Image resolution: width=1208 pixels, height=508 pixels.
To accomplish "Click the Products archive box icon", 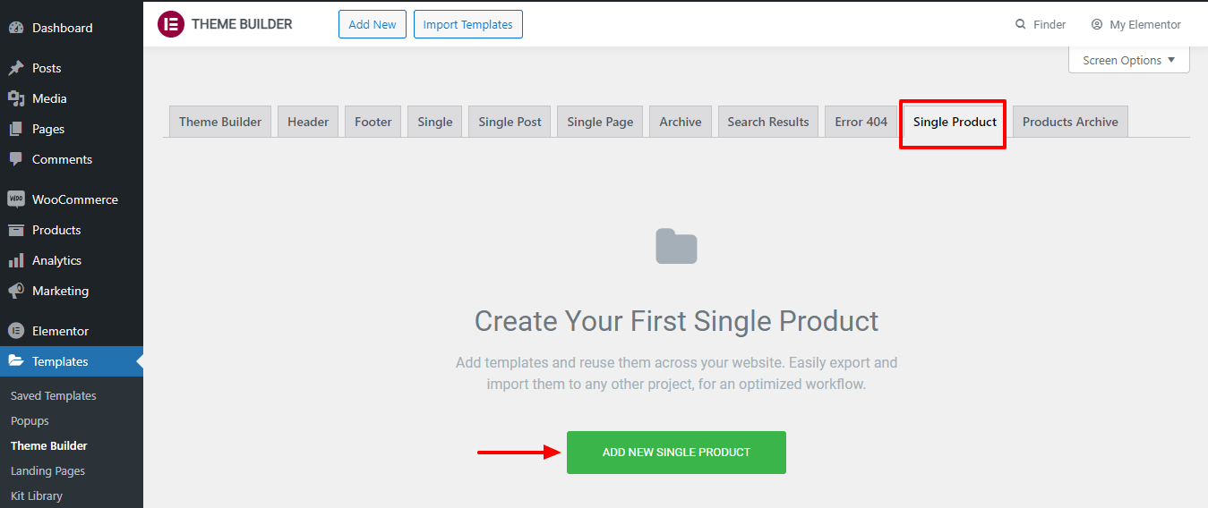I will 16,230.
